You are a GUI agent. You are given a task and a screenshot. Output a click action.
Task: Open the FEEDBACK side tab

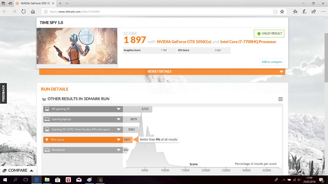tap(3, 93)
